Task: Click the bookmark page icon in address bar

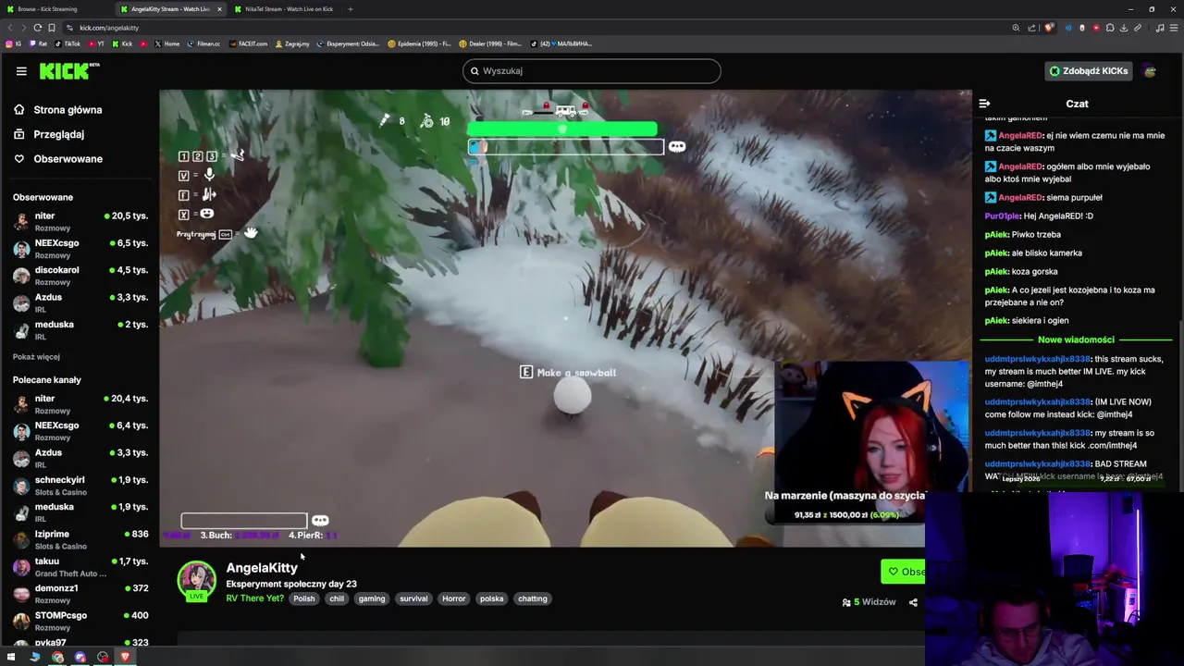Action: (52, 28)
